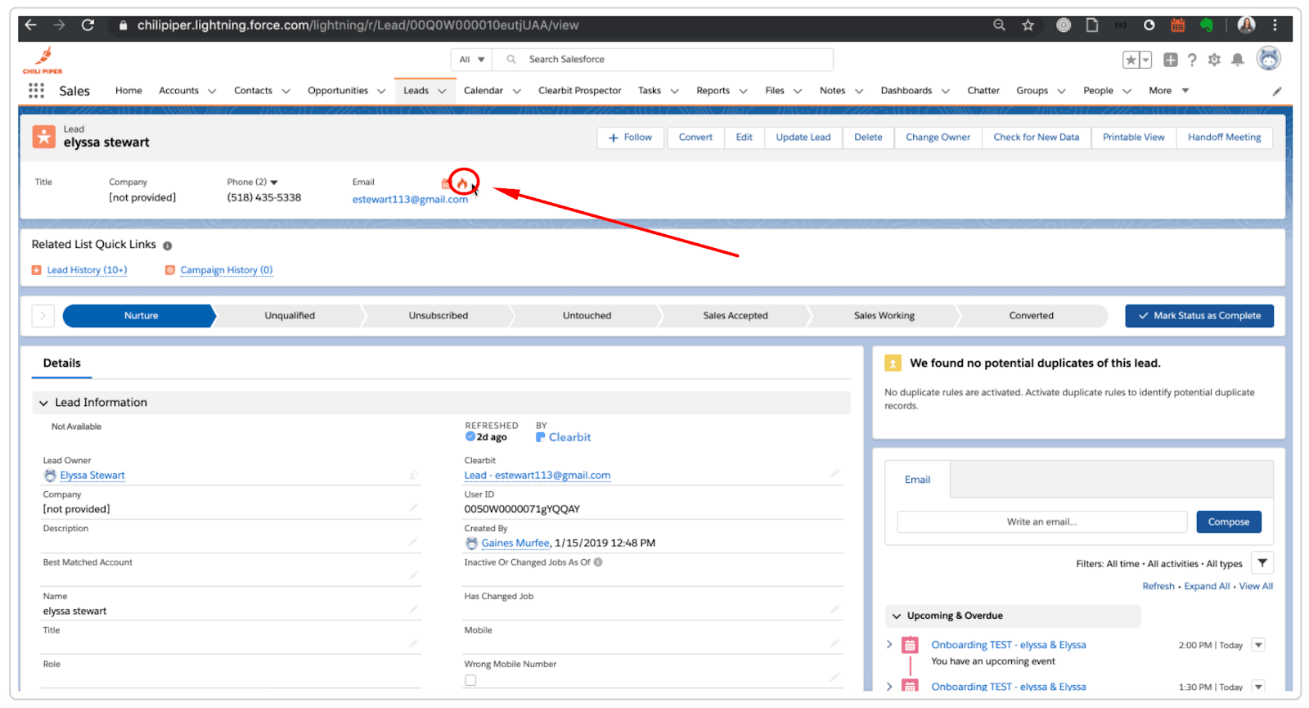Open the red calendar browser extension
1309x708 pixels.
coord(1178,25)
